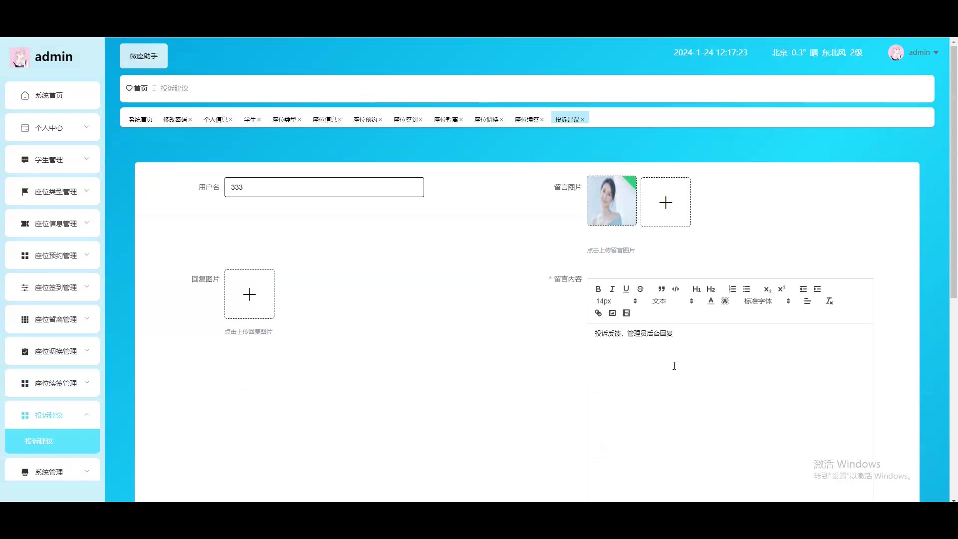Apply italic formatting in editor toolbar
The image size is (958, 539).
[612, 289]
